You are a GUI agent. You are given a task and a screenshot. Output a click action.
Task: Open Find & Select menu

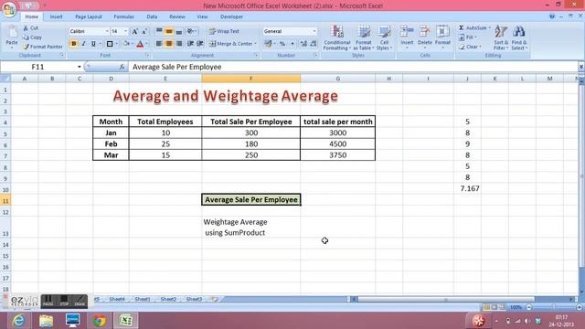(519, 37)
